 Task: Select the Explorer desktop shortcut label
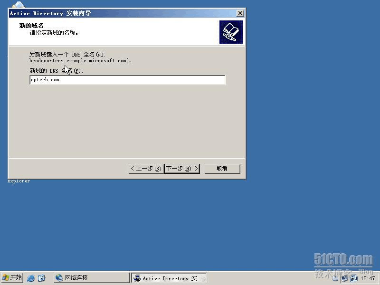pyautogui.click(x=19, y=181)
